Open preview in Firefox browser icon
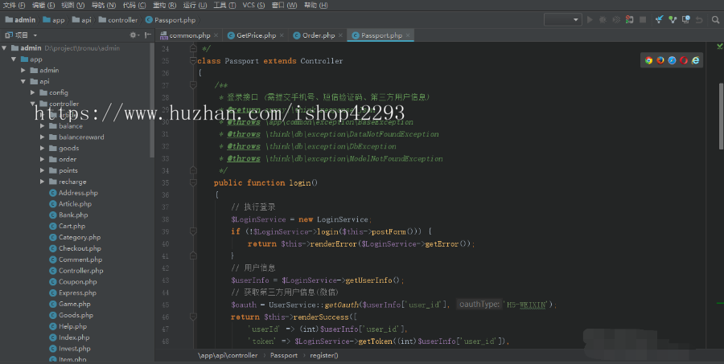 coord(660,60)
